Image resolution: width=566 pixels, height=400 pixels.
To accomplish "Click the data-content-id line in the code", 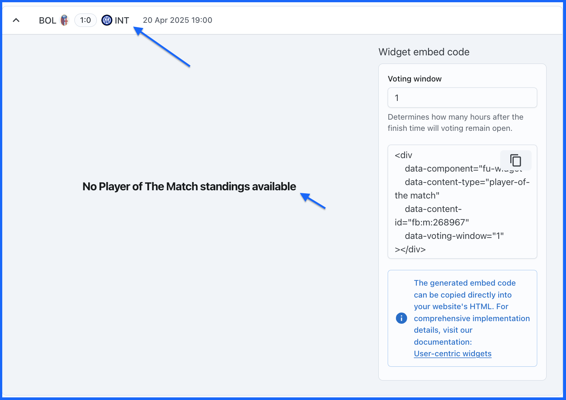I will pos(432,216).
